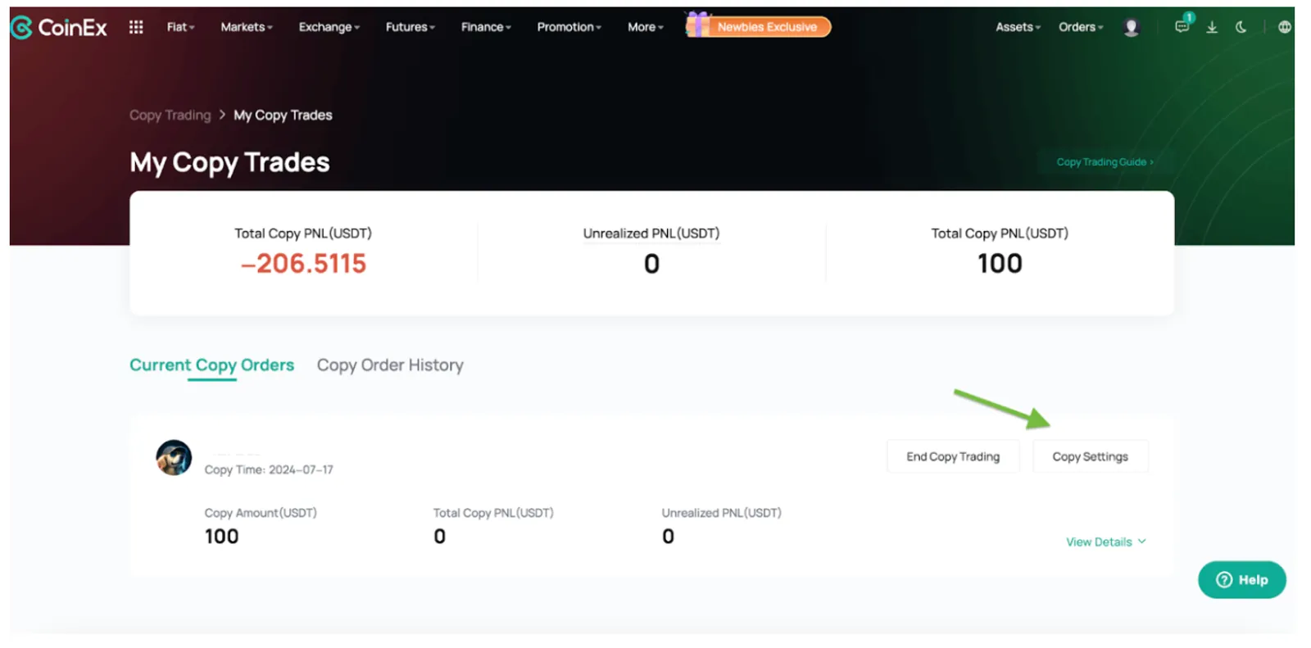The height and width of the screenshot is (648, 1311).
Task: Click the CoinEx logo
Action: click(x=59, y=28)
